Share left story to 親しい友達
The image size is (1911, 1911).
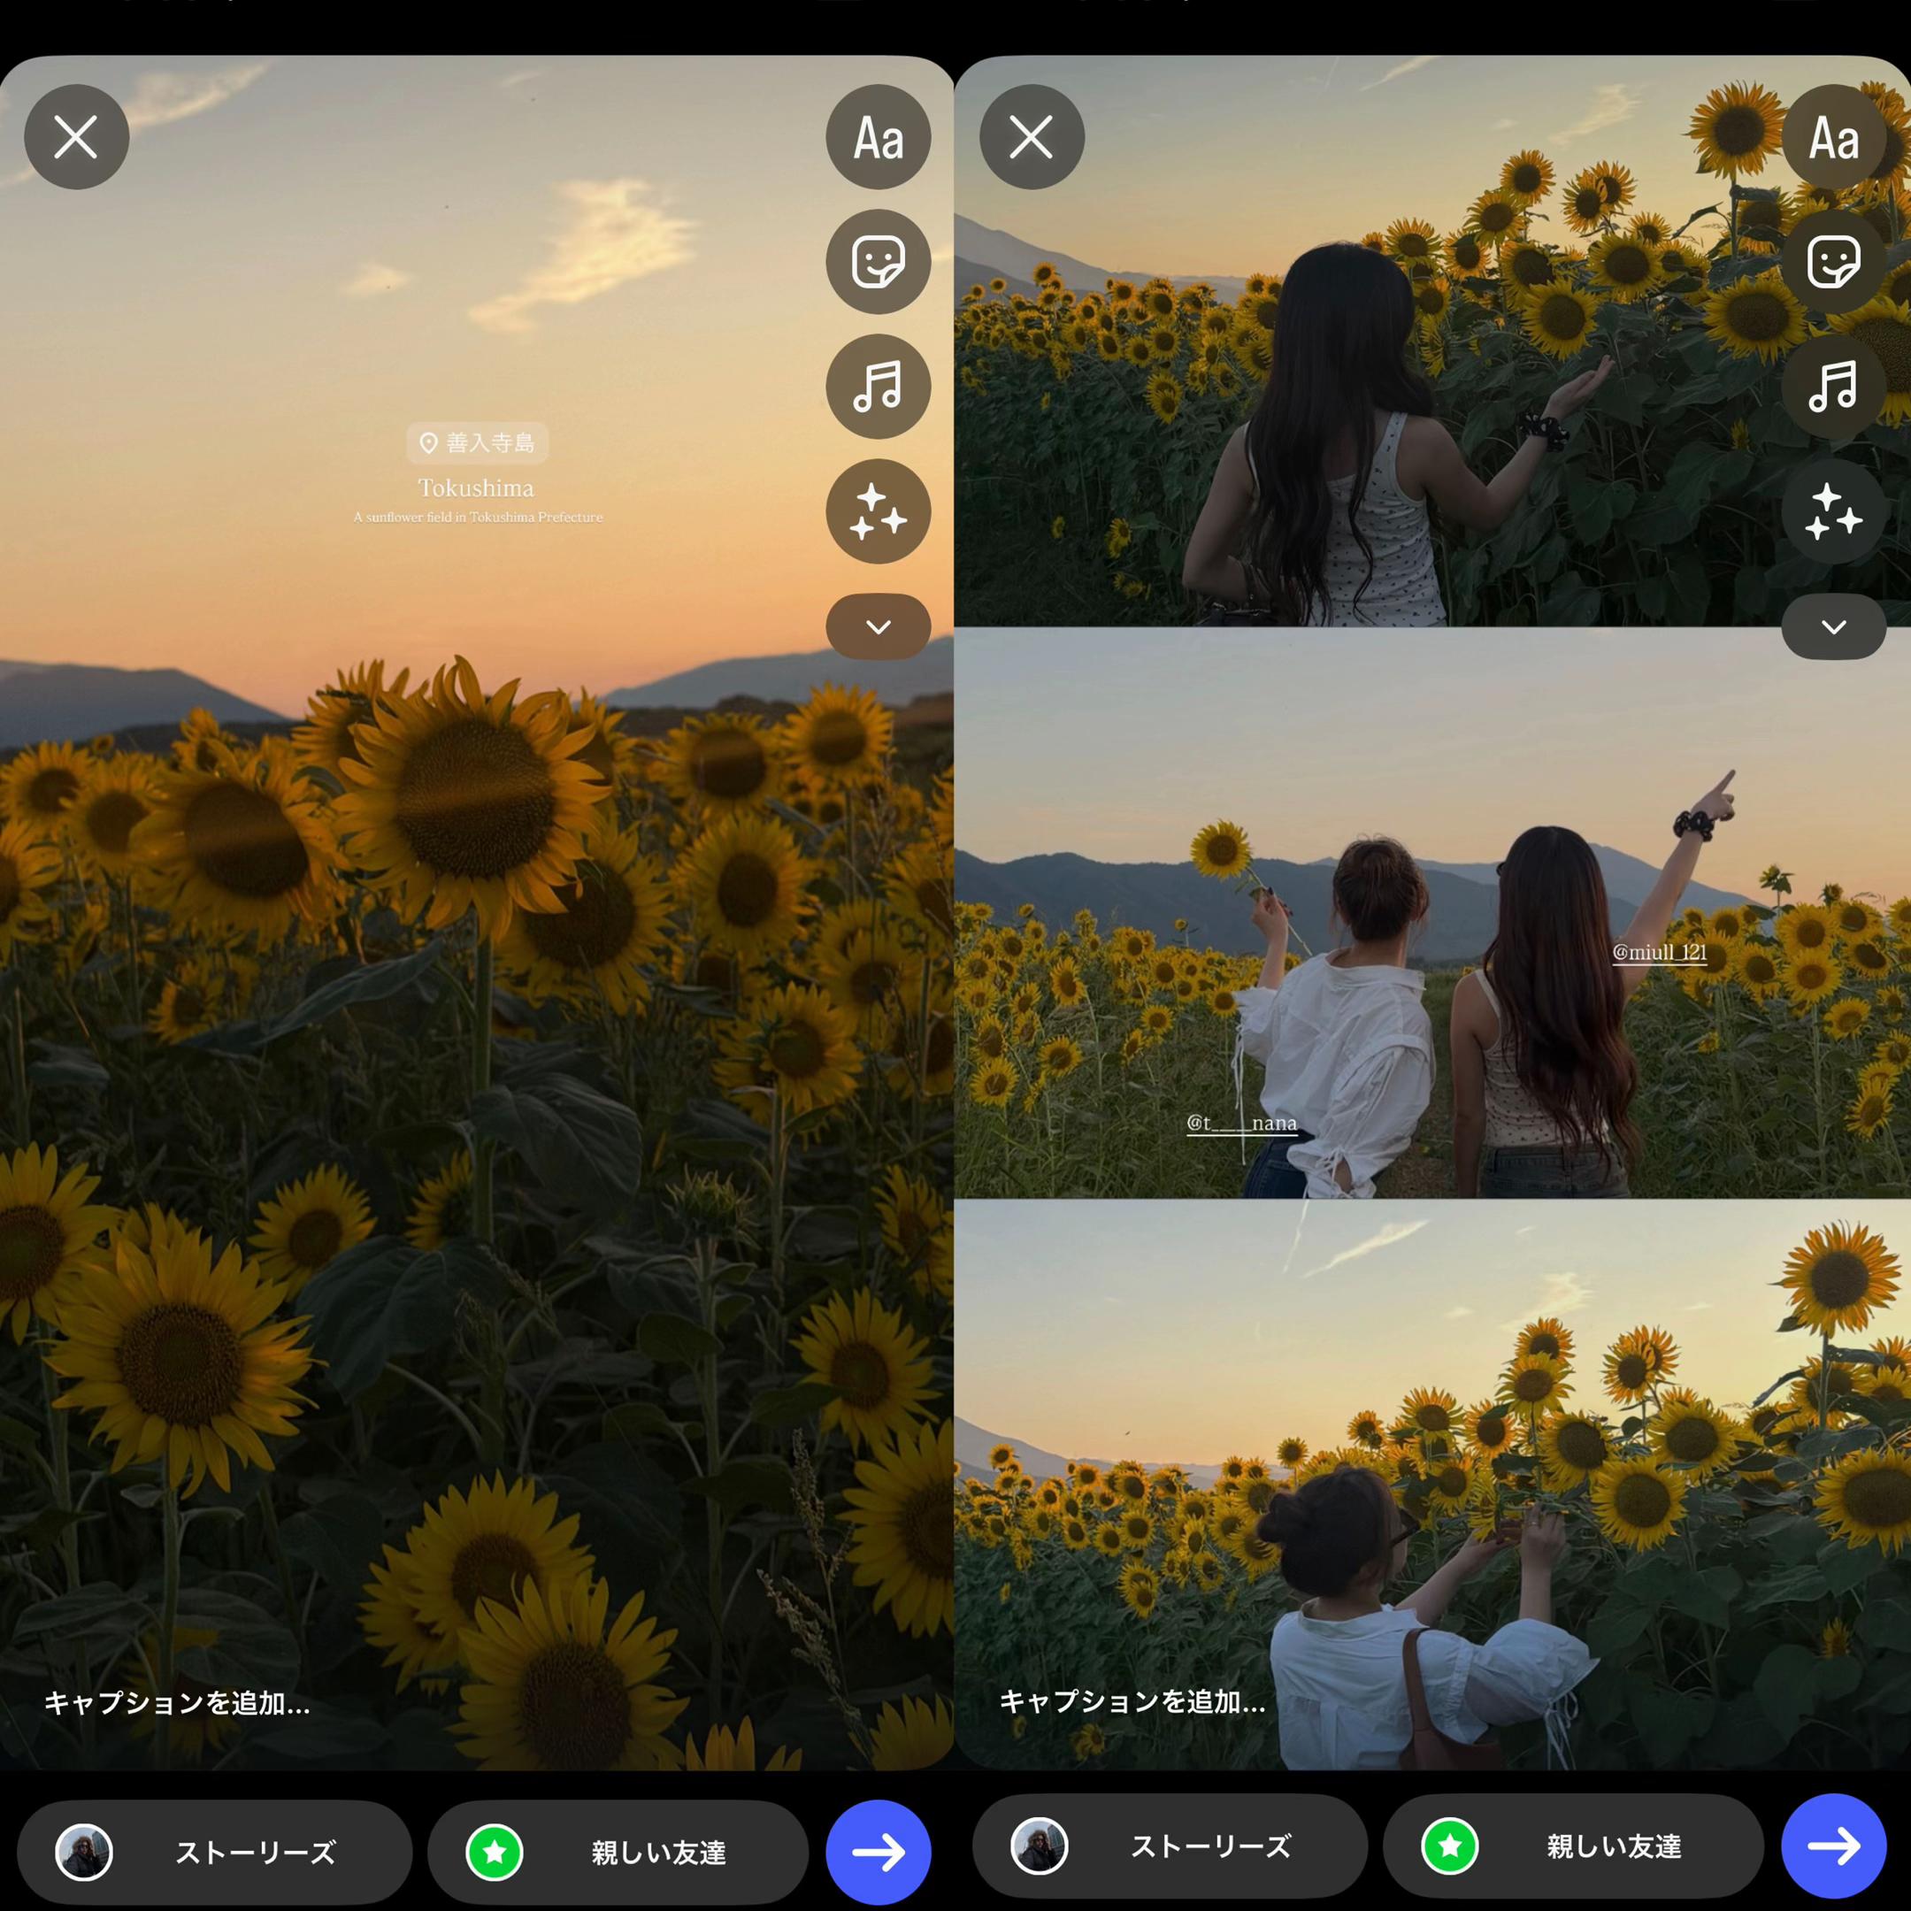point(618,1852)
